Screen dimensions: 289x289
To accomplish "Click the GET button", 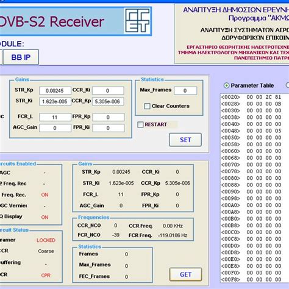I will click(186, 274).
